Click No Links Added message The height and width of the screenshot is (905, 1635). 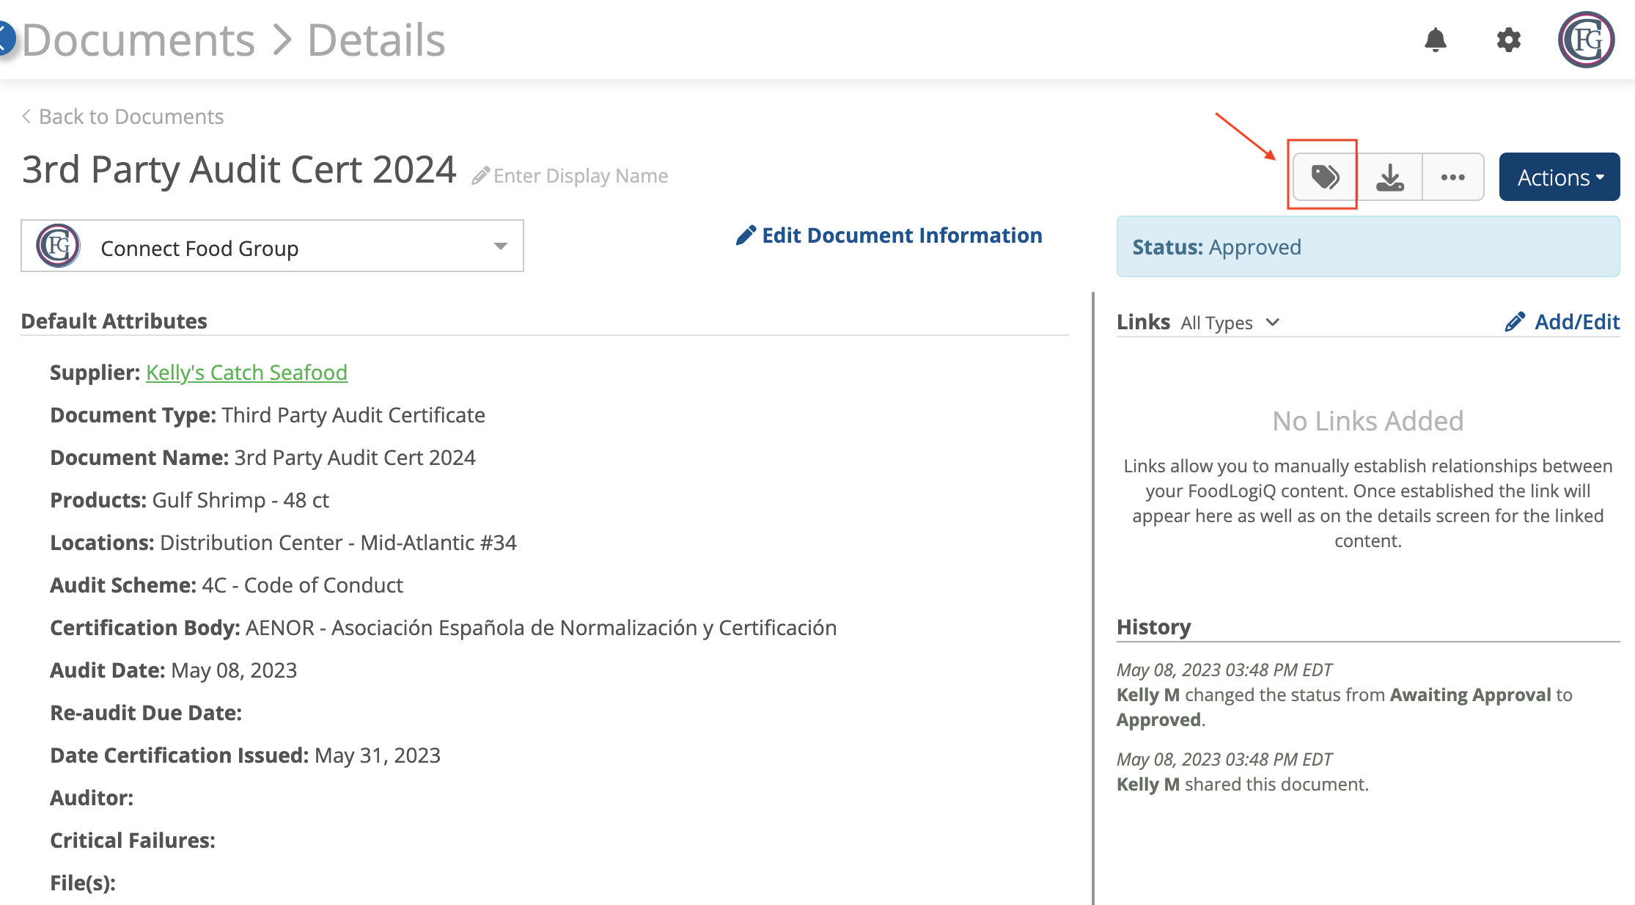[1368, 421]
